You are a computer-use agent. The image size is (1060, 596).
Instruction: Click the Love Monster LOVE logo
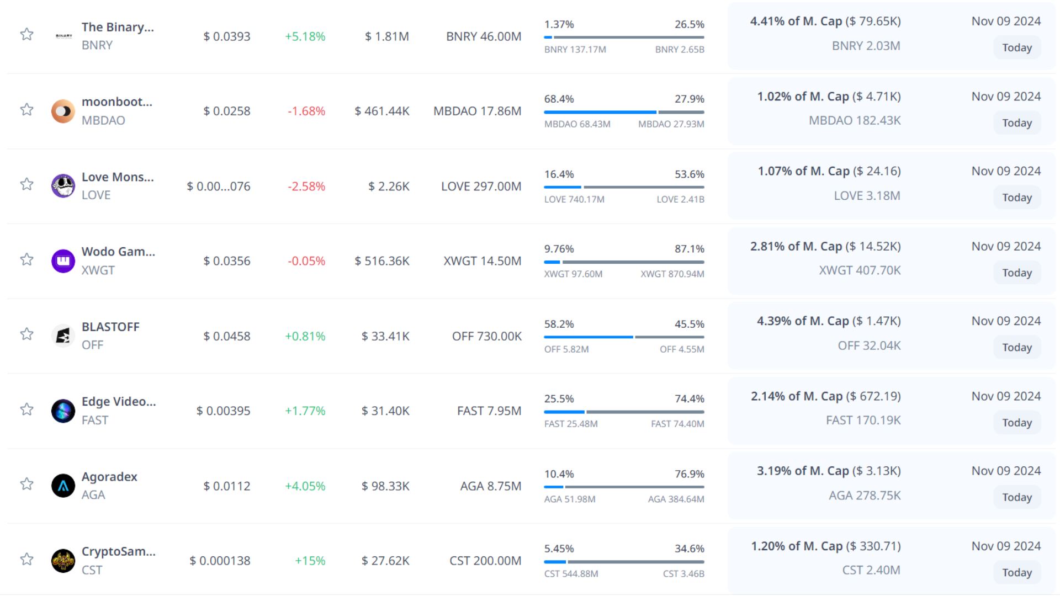pos(63,186)
